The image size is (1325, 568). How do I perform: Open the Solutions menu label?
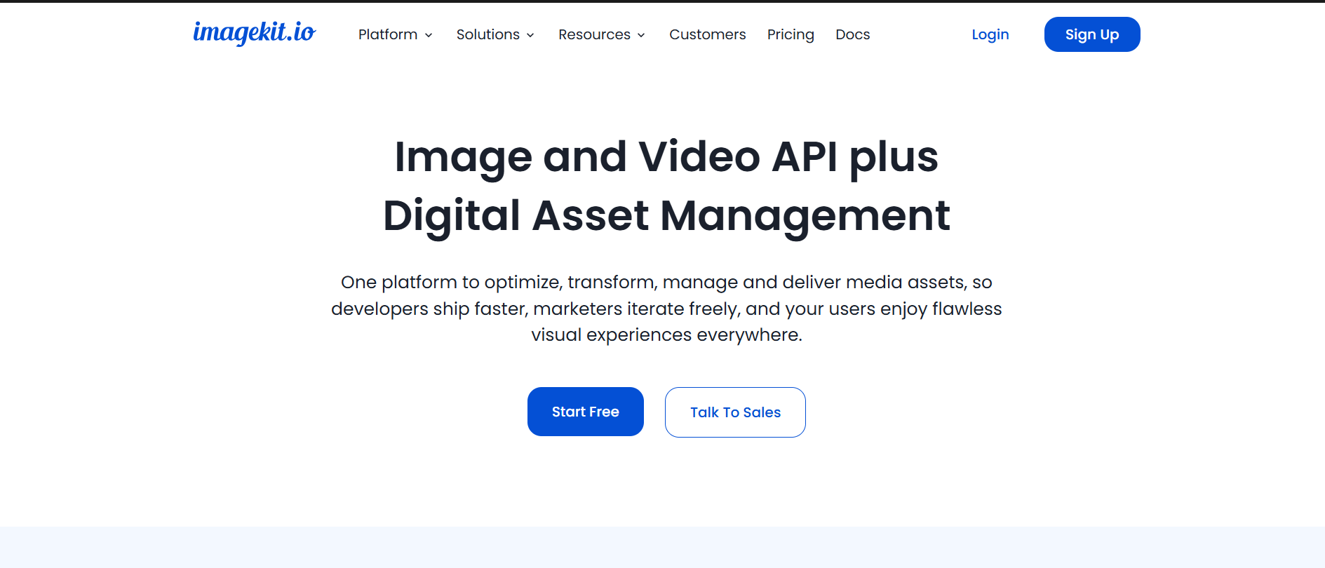click(487, 34)
